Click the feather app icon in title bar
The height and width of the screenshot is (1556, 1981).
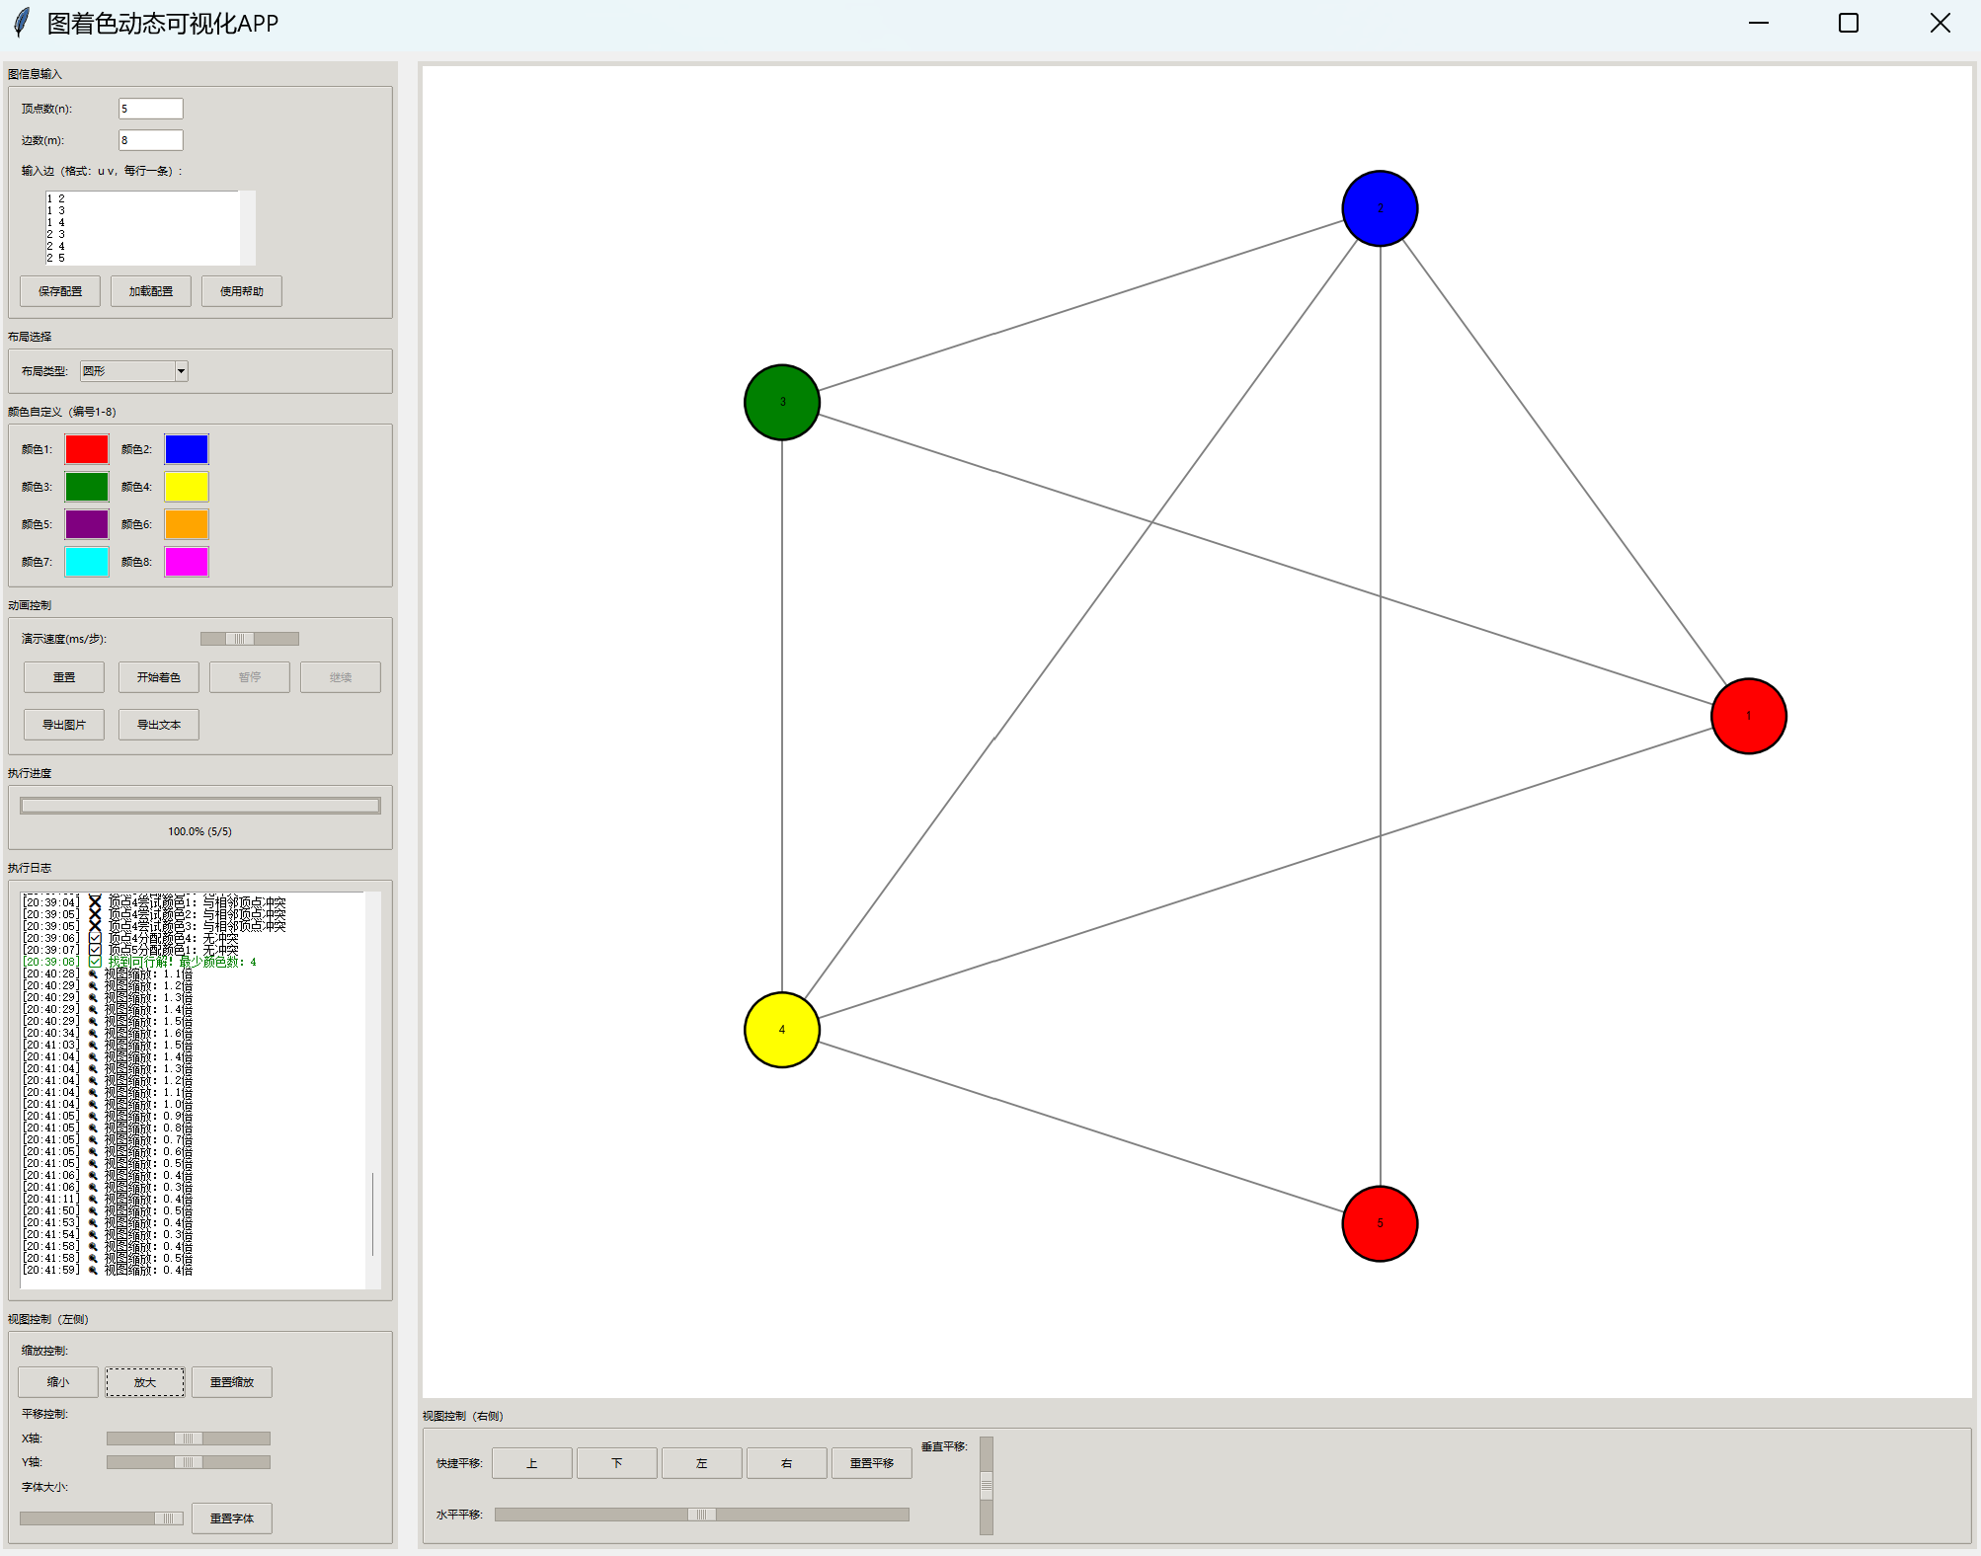click(22, 23)
